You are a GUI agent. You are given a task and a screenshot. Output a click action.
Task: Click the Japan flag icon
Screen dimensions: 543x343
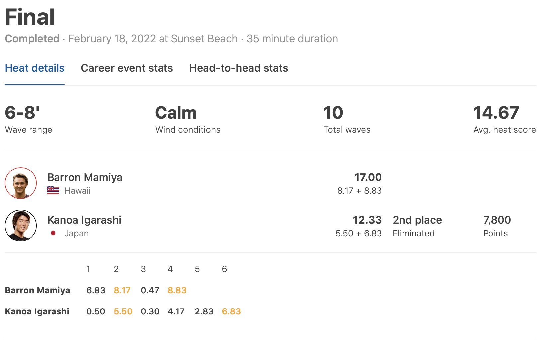53,233
